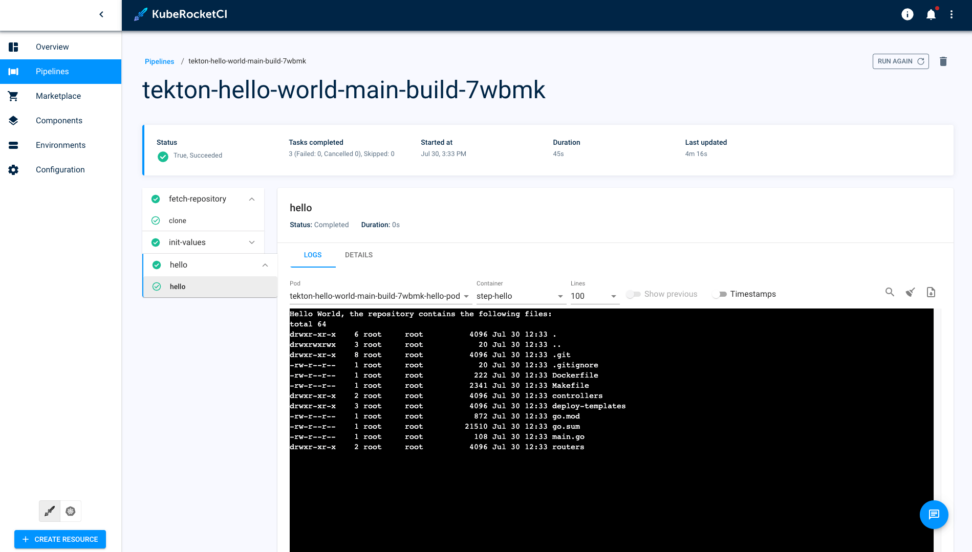Select the clone step under fetch-repository
The image size is (972, 552).
point(178,220)
